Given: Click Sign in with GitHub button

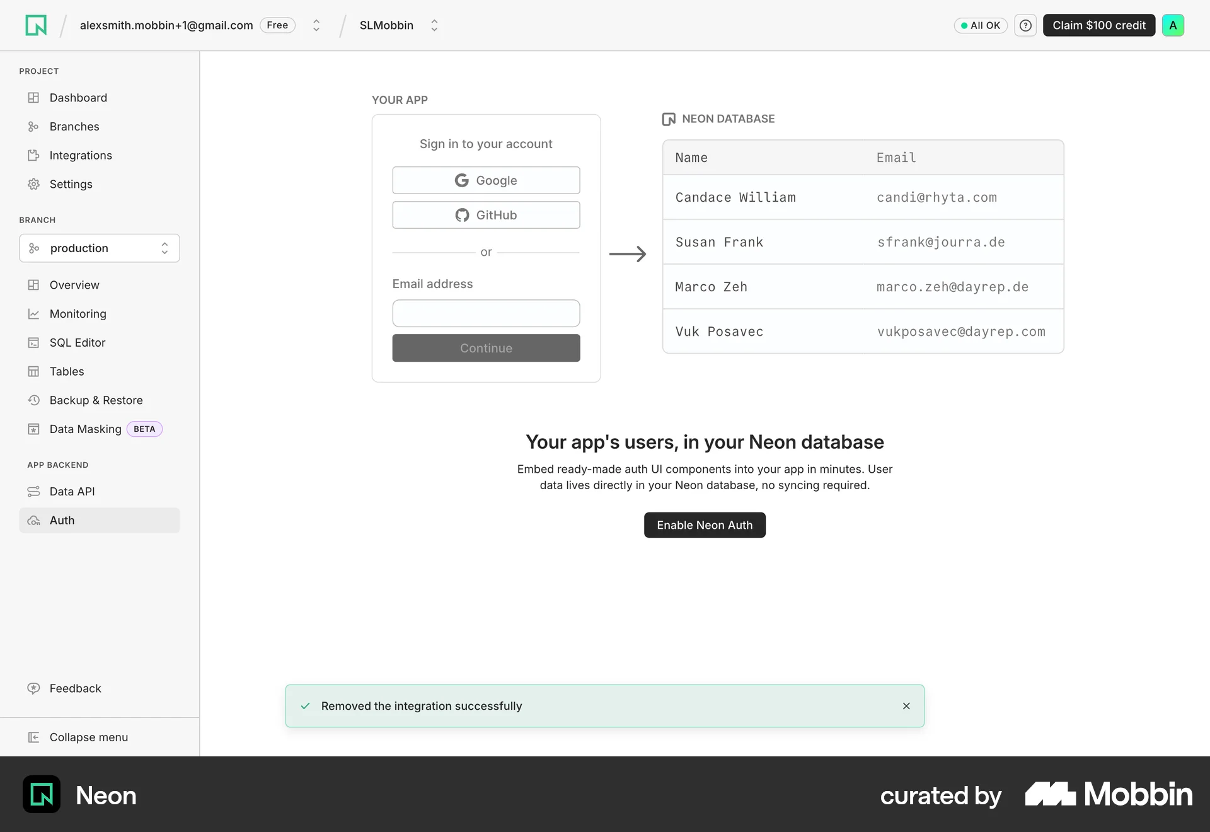Looking at the screenshot, I should click(x=486, y=215).
